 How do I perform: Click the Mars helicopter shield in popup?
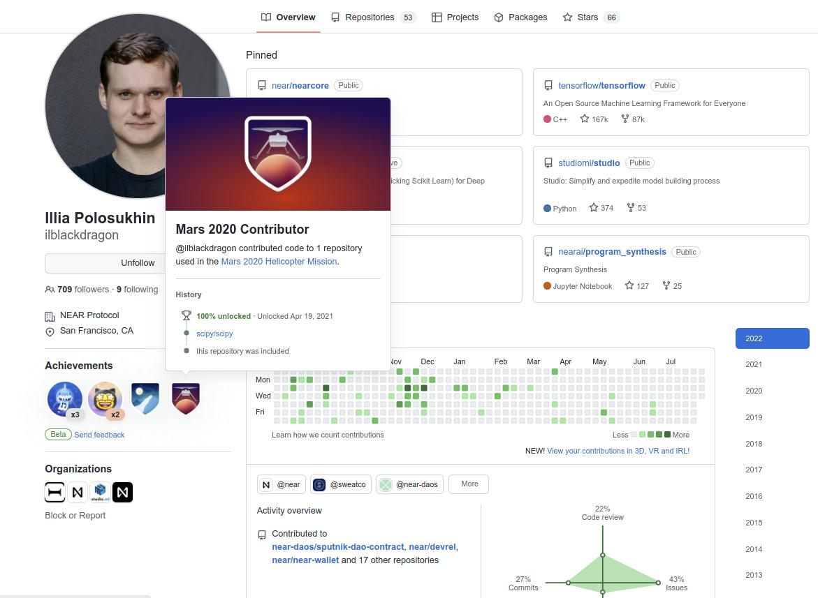(x=278, y=153)
